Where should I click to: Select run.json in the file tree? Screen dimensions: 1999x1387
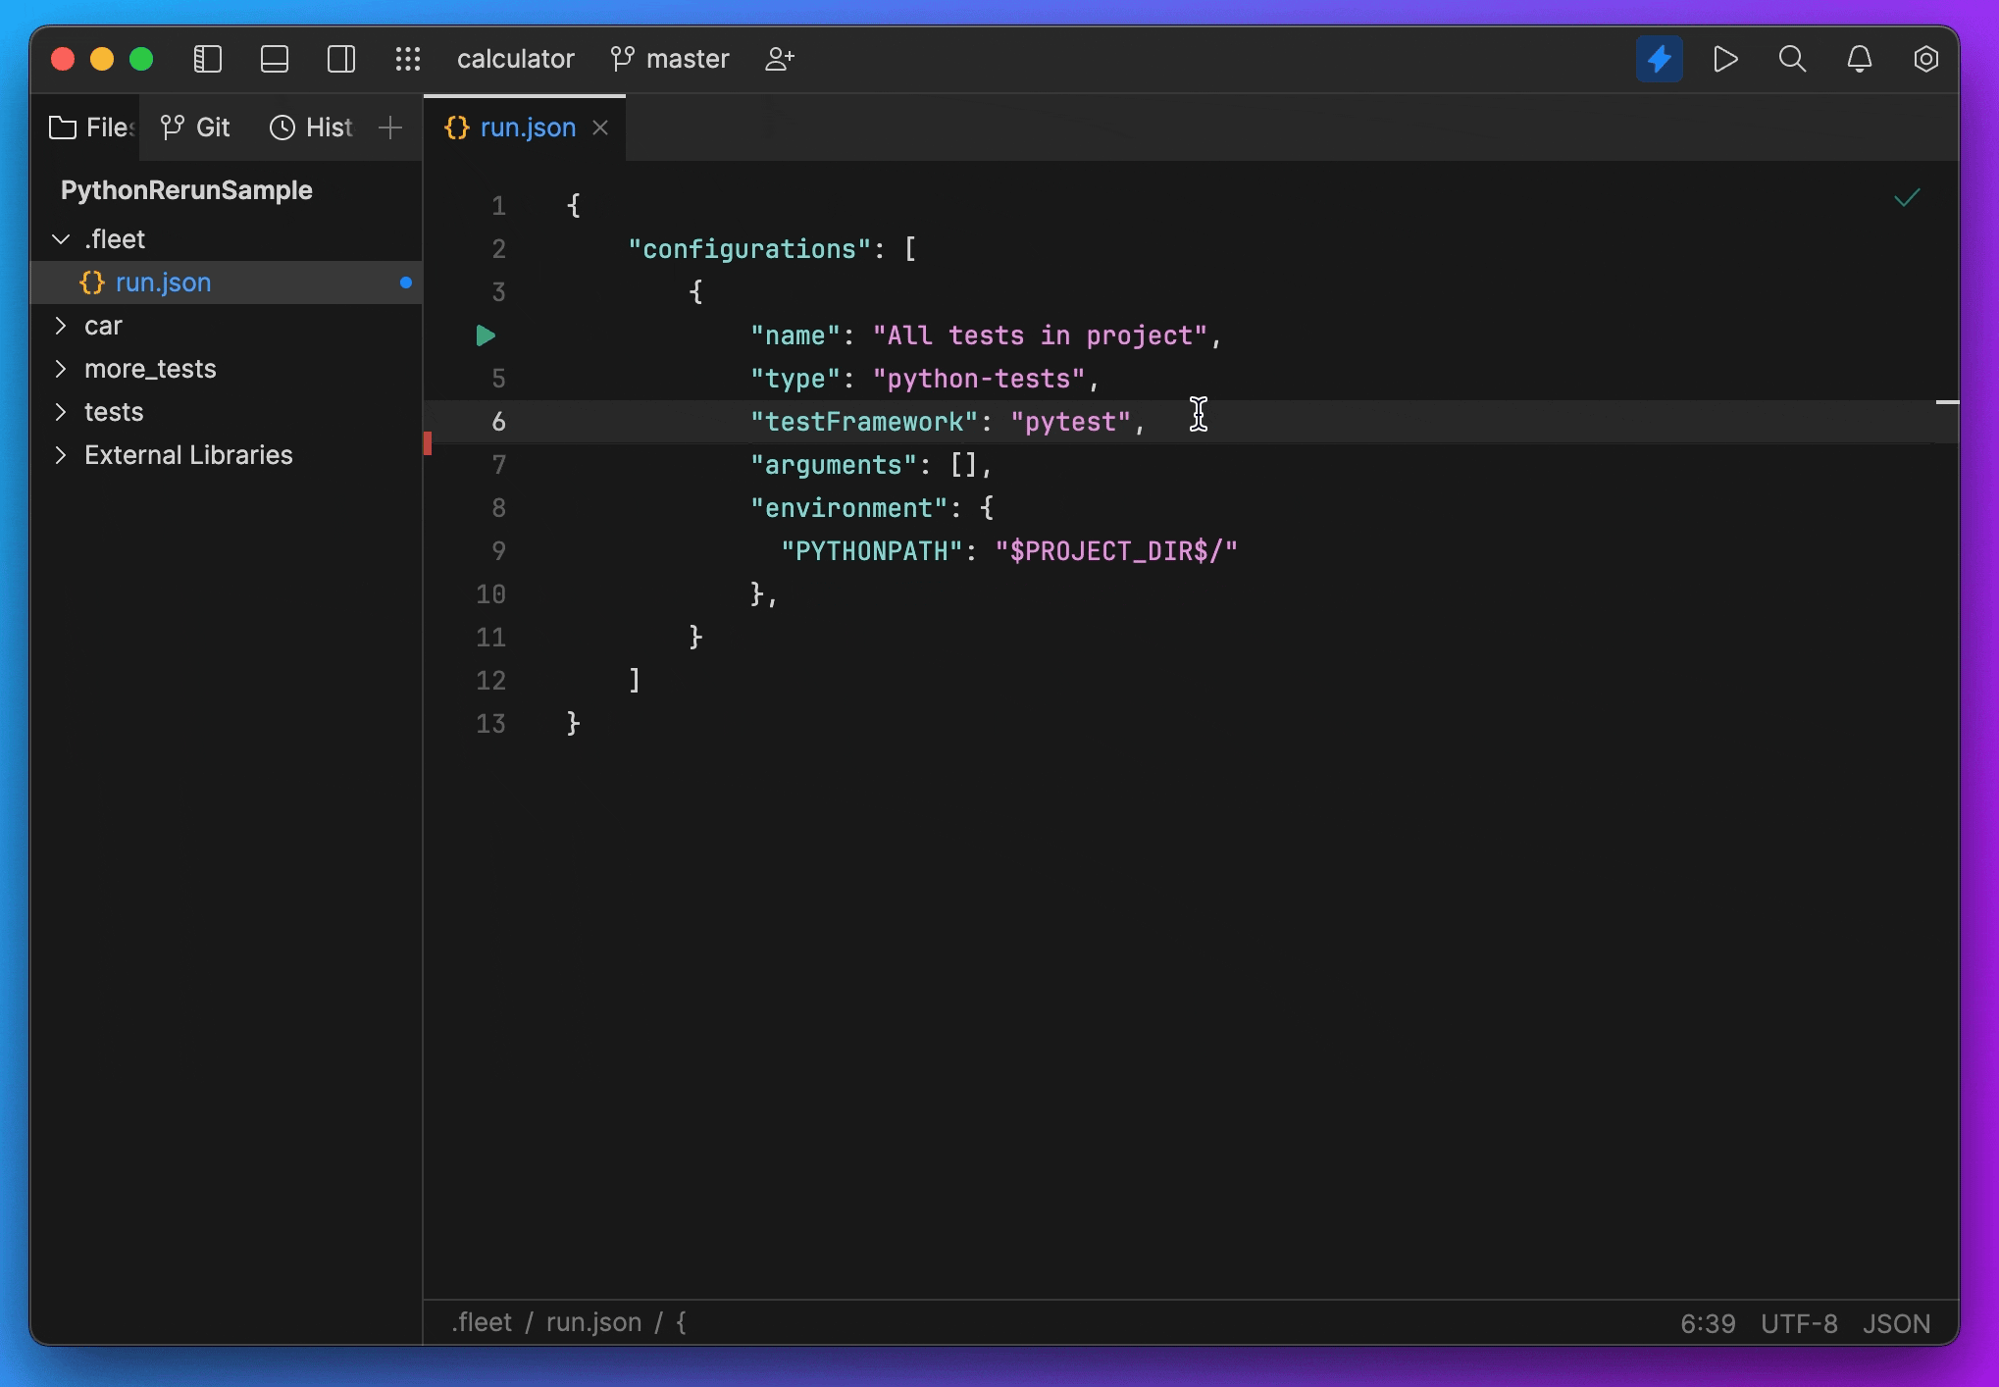tap(163, 283)
